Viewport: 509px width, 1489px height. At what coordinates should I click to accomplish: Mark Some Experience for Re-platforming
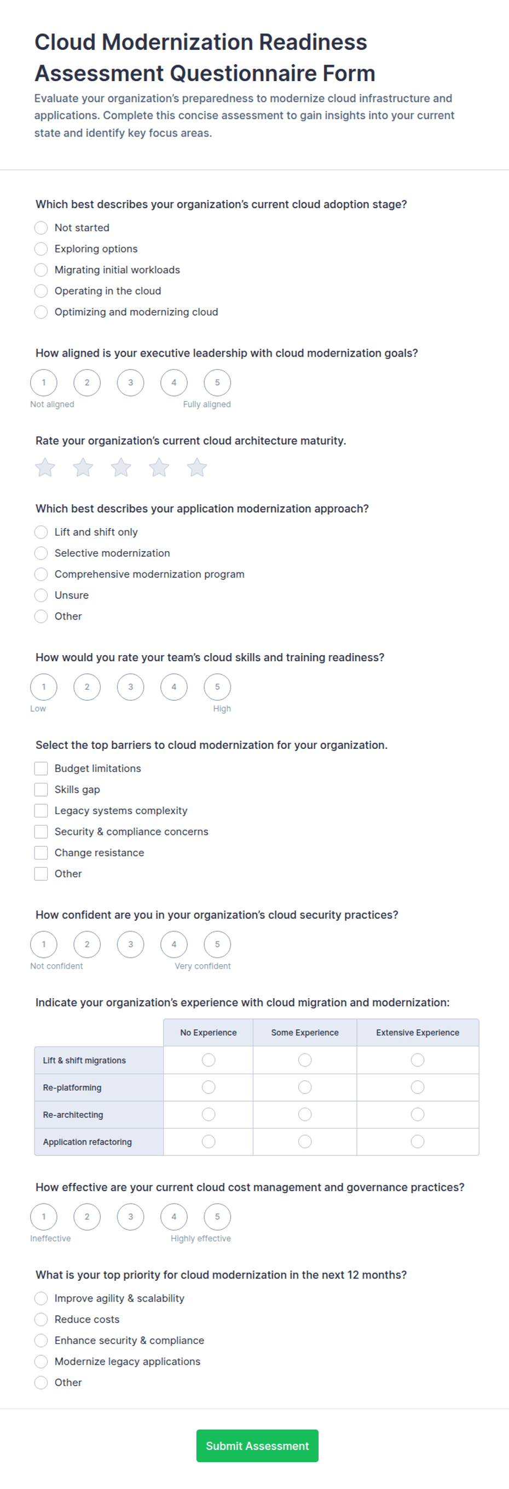(x=305, y=1087)
